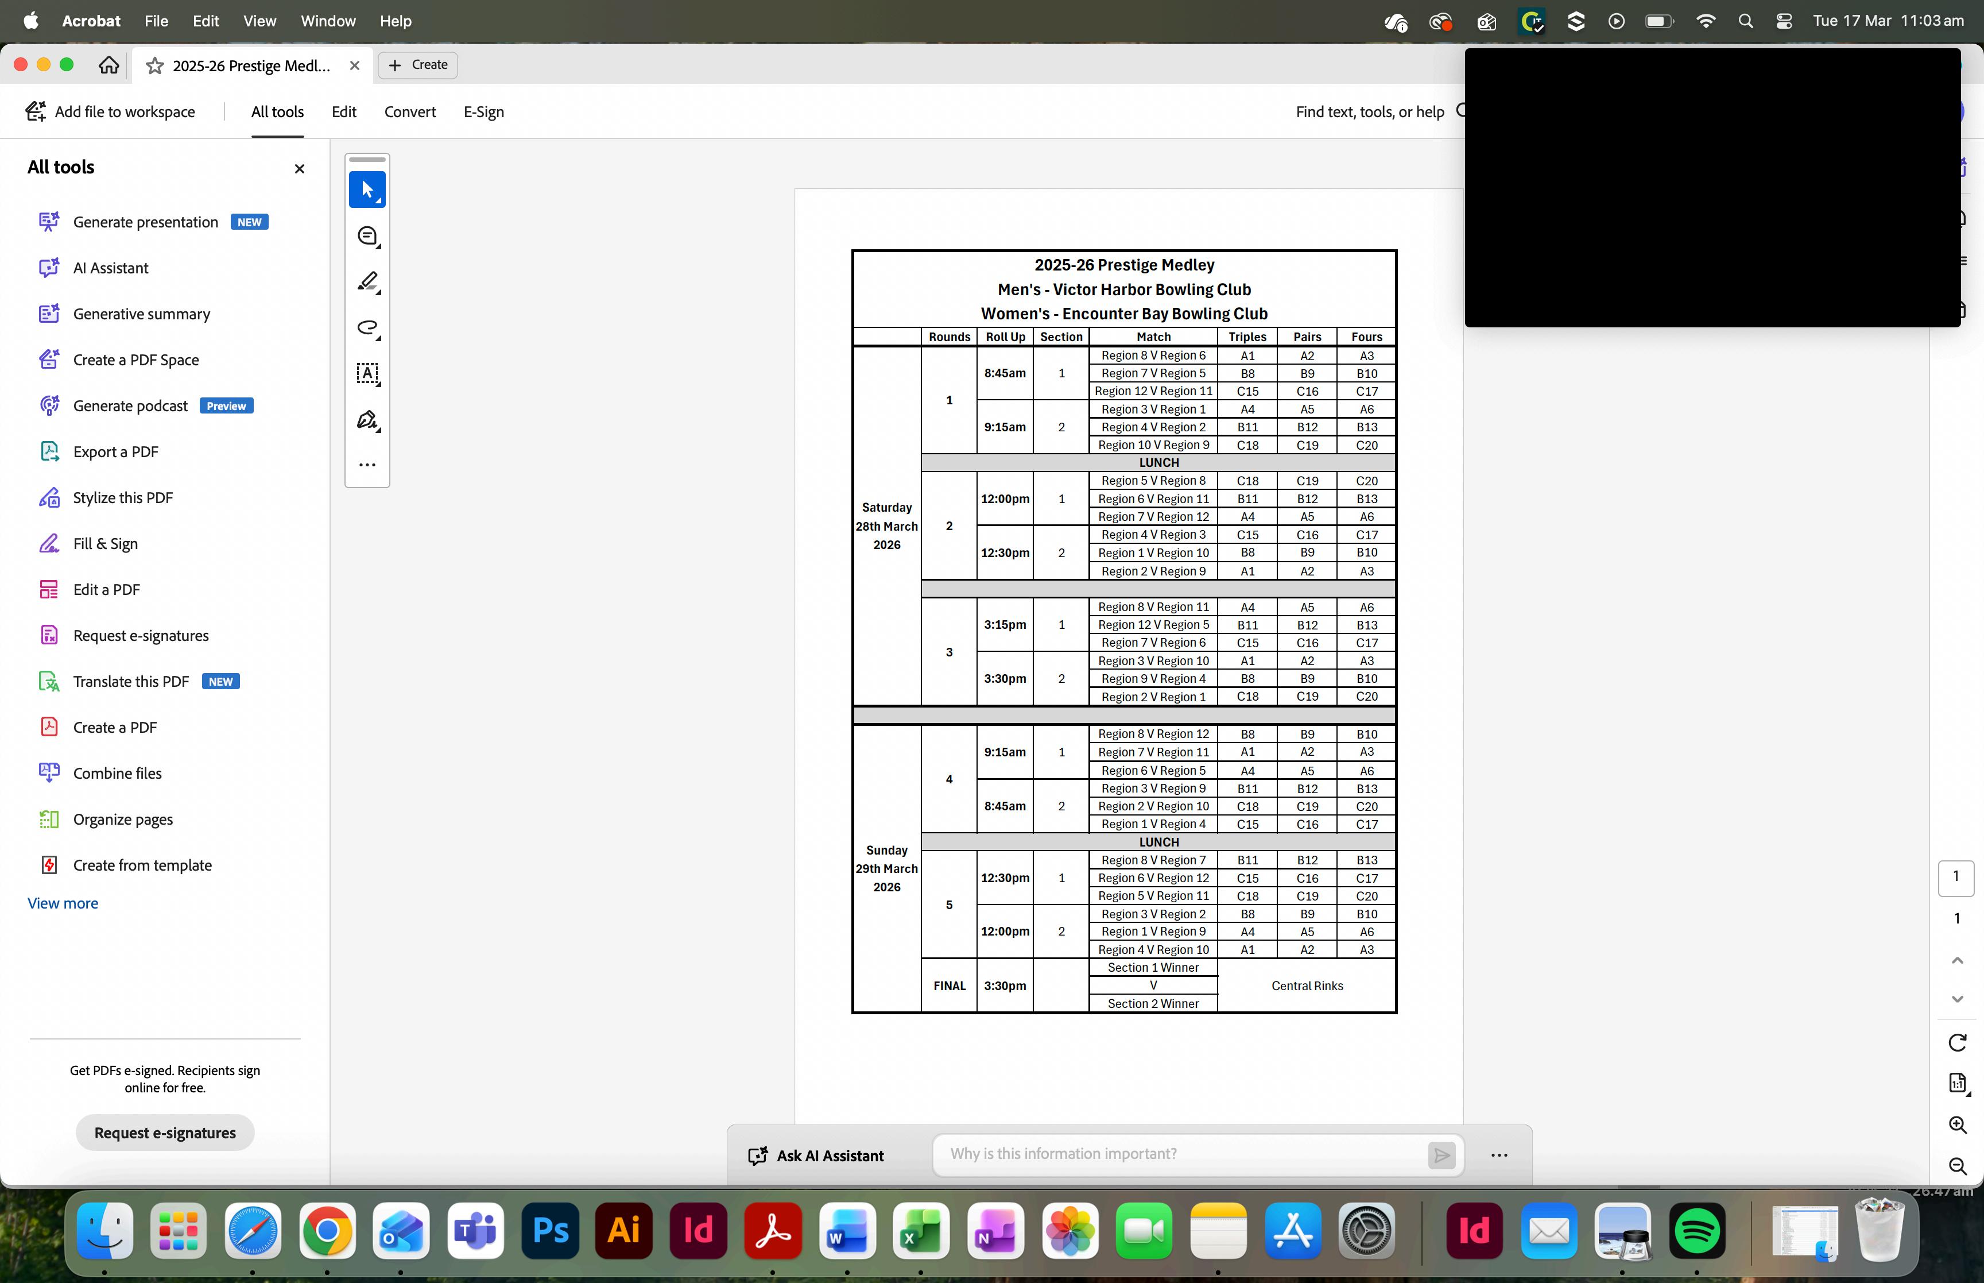Select the signature pen tool
The image size is (1984, 1283).
point(367,420)
